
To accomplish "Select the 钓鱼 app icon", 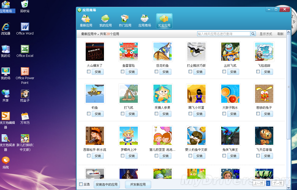I will 95,94.
